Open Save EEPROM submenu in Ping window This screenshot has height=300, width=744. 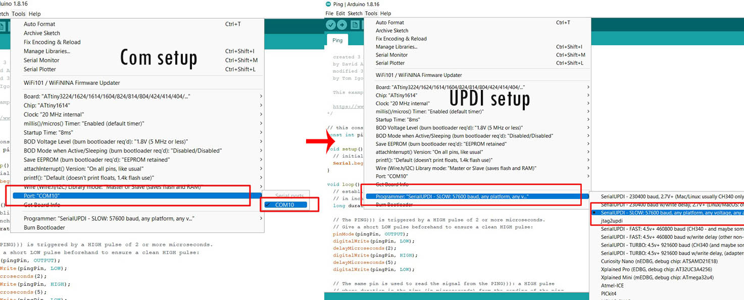pyautogui.click(x=477, y=144)
